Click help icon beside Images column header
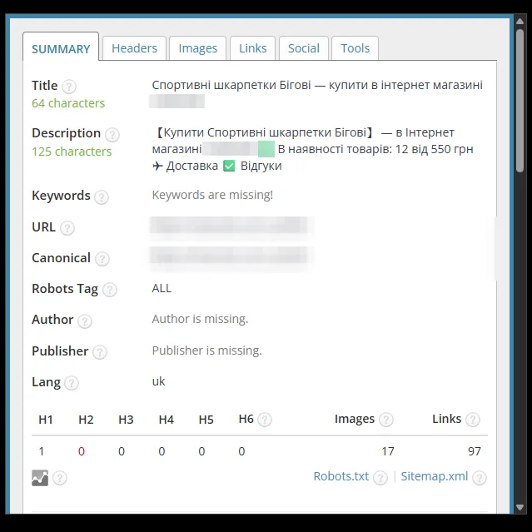This screenshot has width=532, height=532. 386,420
